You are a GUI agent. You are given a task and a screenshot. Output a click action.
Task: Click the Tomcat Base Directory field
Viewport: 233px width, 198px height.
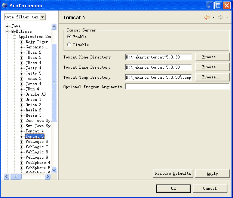(x=159, y=67)
